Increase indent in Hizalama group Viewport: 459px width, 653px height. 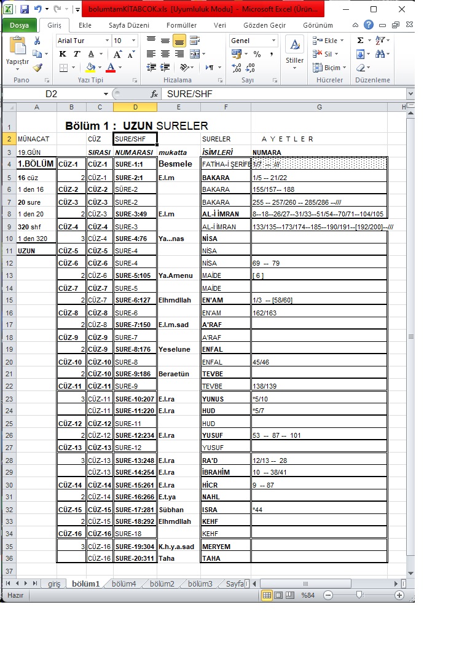click(x=165, y=68)
